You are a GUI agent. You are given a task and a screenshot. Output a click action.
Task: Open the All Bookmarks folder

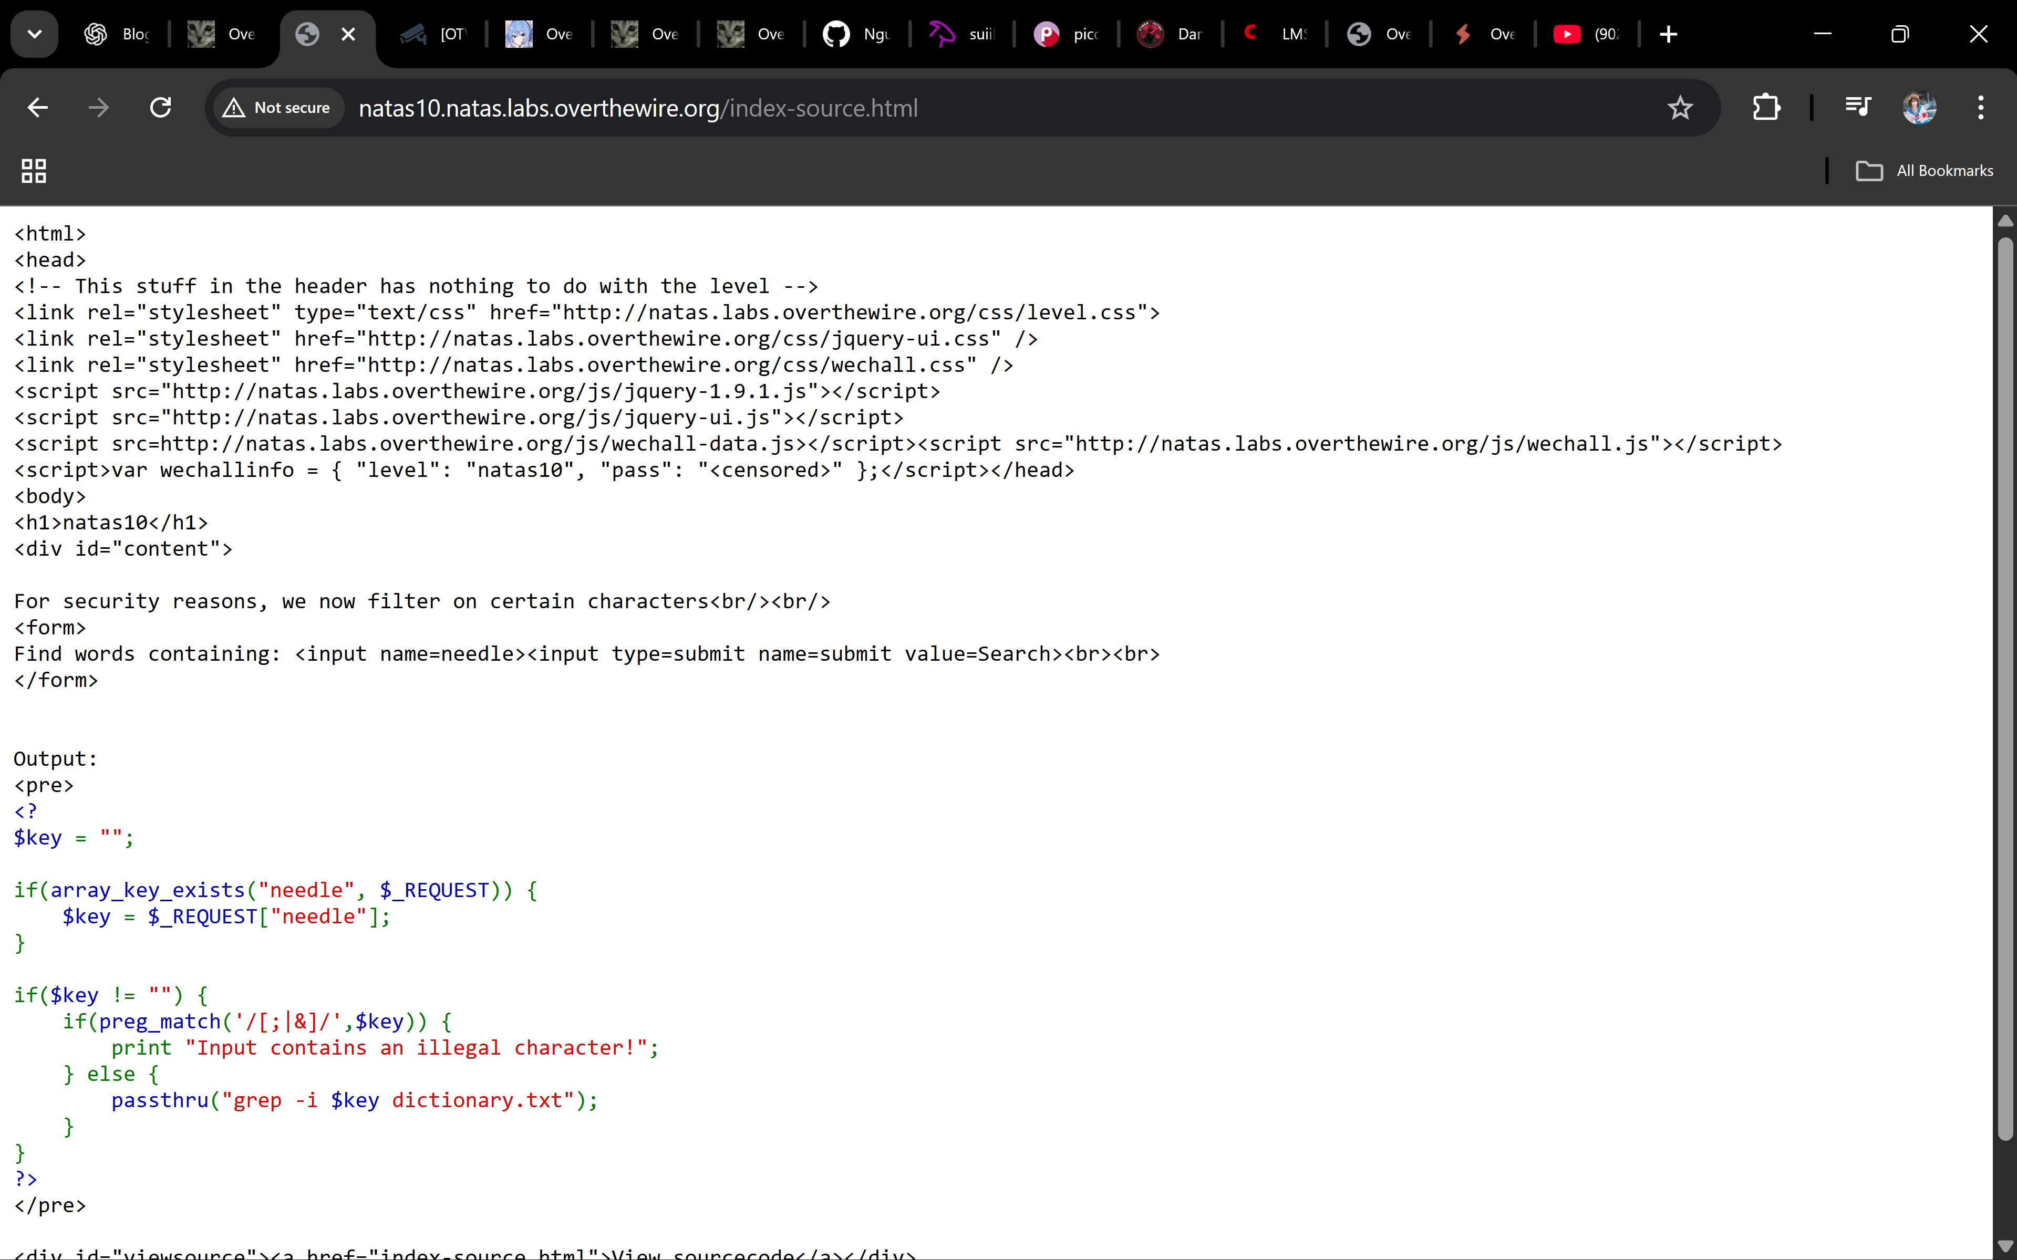[x=1925, y=171]
